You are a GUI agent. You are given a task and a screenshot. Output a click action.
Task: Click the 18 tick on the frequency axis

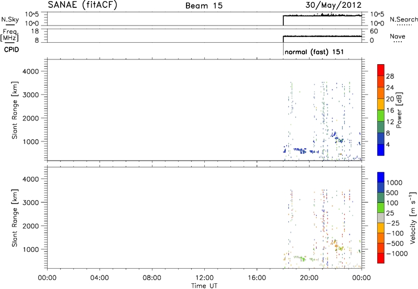(x=35, y=31)
